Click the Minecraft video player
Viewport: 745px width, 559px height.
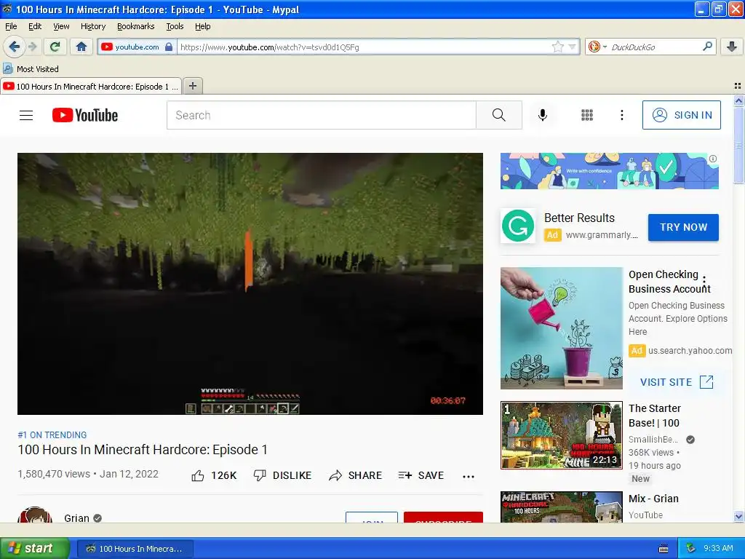250,284
